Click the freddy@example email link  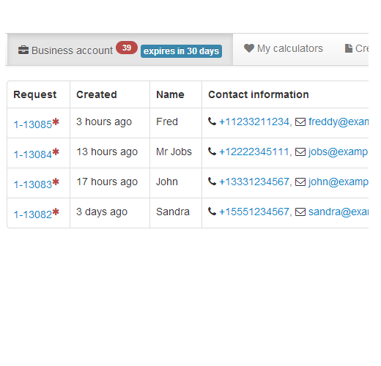point(339,122)
